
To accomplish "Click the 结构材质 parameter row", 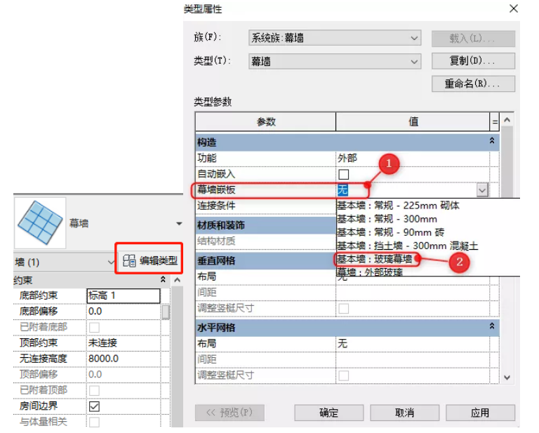I will tap(265, 241).
